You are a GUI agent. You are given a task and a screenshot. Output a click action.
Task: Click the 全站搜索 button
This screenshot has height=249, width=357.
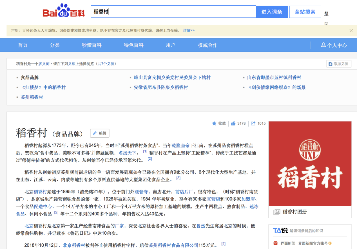305,12
